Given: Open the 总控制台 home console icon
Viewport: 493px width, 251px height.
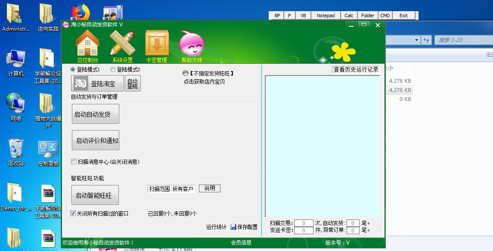Looking at the screenshot, I should [87, 45].
